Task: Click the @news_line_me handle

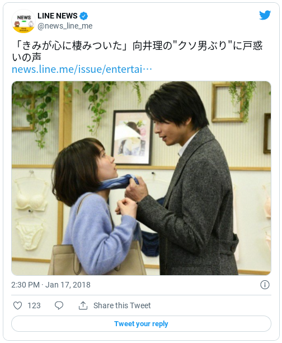Action: [x=65, y=26]
